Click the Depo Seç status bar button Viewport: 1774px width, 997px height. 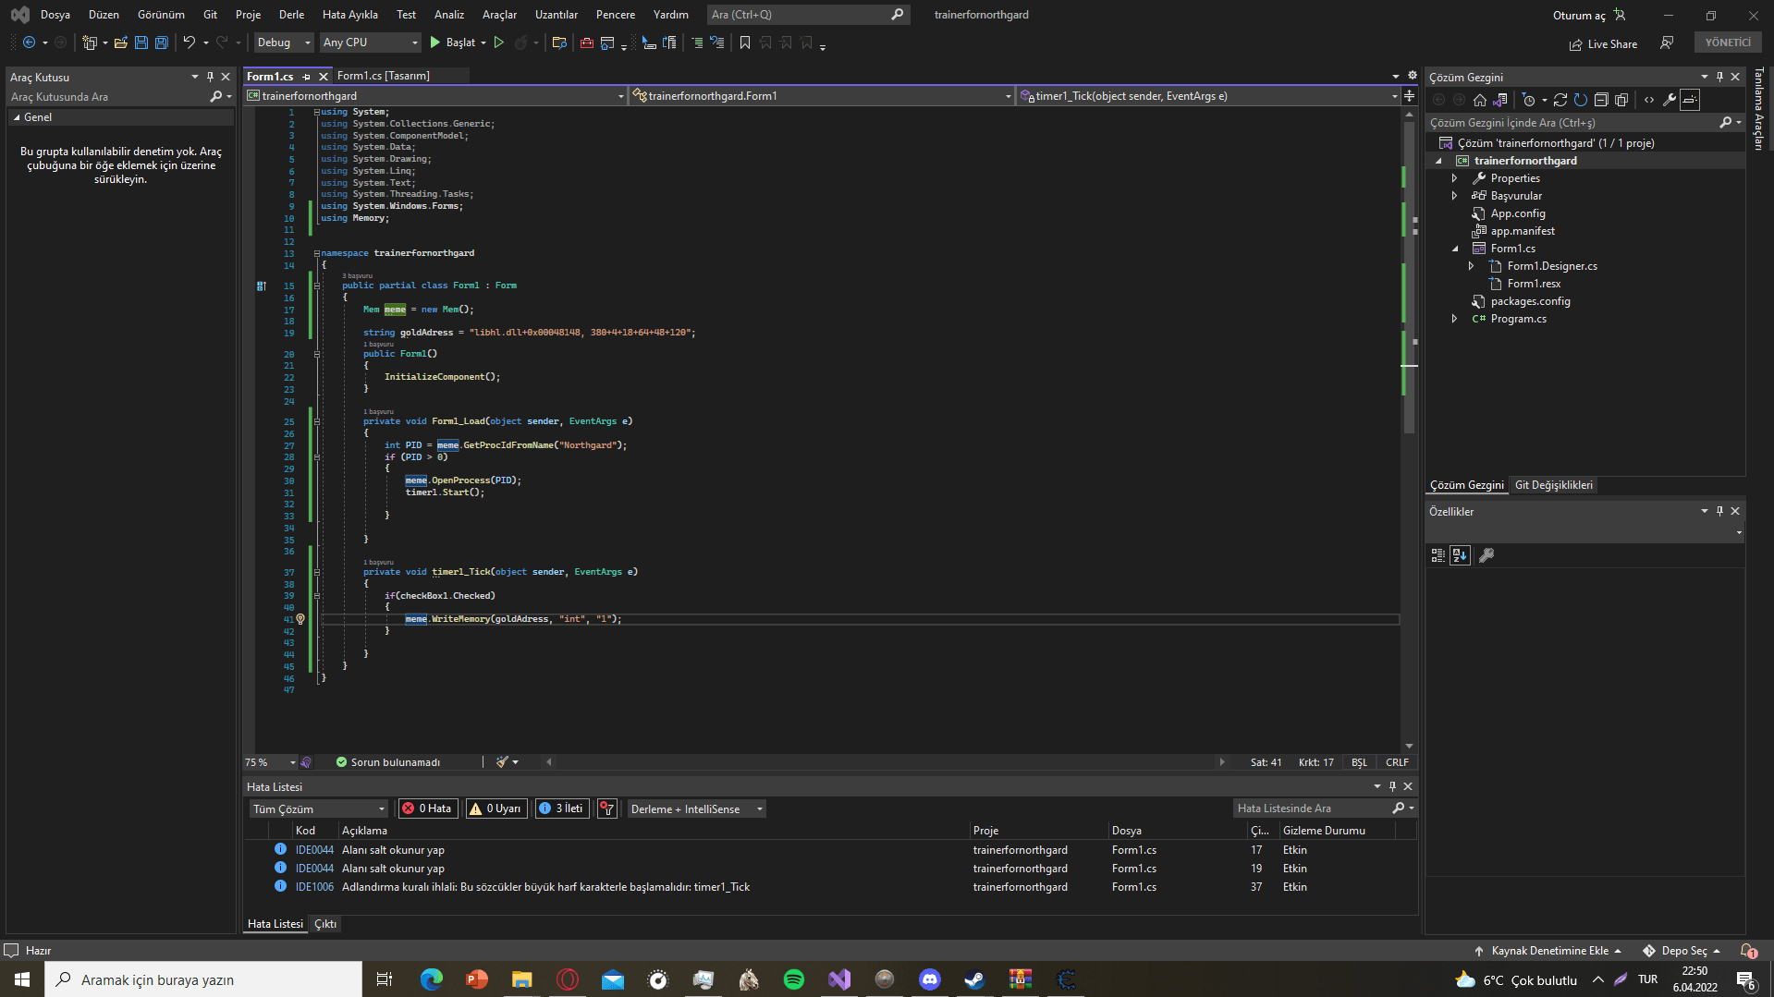point(1682,951)
